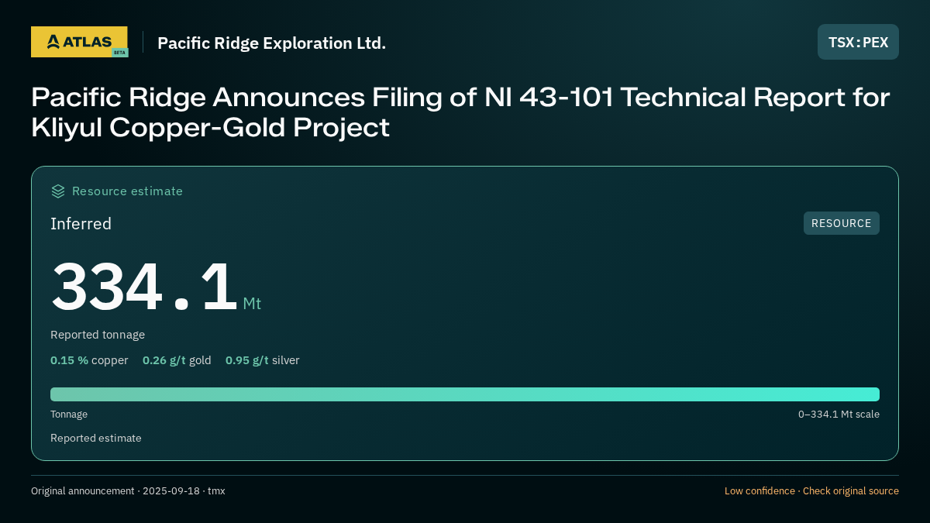Click the 334.1 tonnage figure

[x=144, y=287]
